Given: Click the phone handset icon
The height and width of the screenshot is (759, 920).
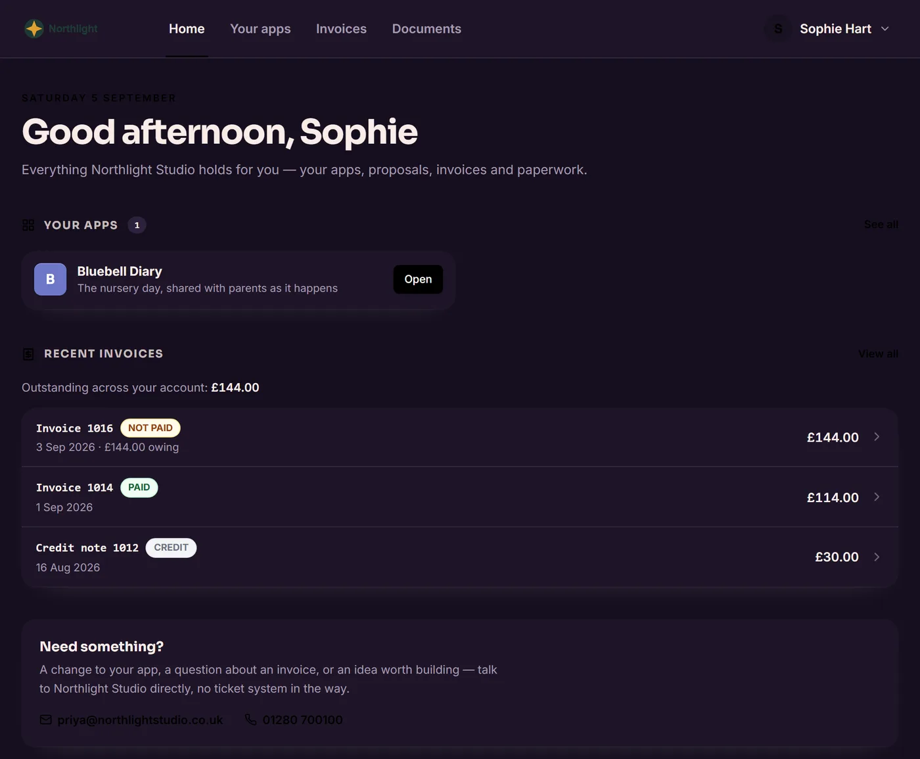Looking at the screenshot, I should pos(250,720).
